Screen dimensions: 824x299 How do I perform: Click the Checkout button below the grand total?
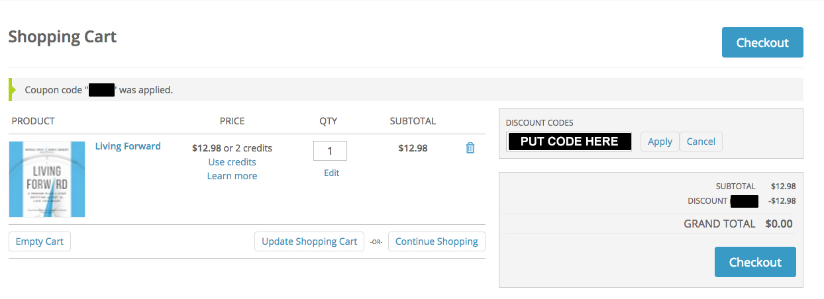(755, 262)
